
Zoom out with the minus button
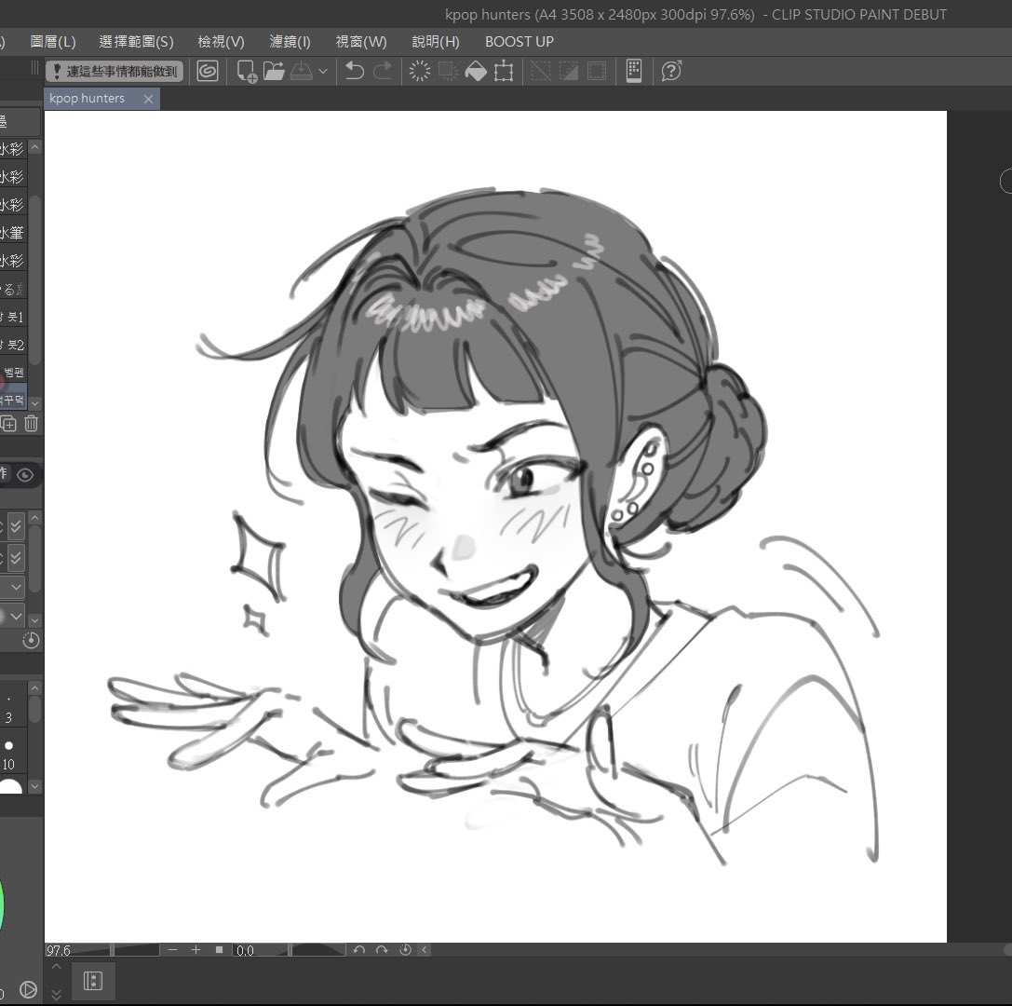click(172, 950)
